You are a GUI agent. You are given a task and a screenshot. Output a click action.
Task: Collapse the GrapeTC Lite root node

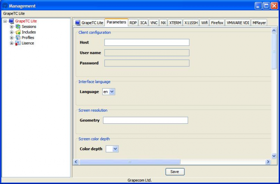click(5, 21)
